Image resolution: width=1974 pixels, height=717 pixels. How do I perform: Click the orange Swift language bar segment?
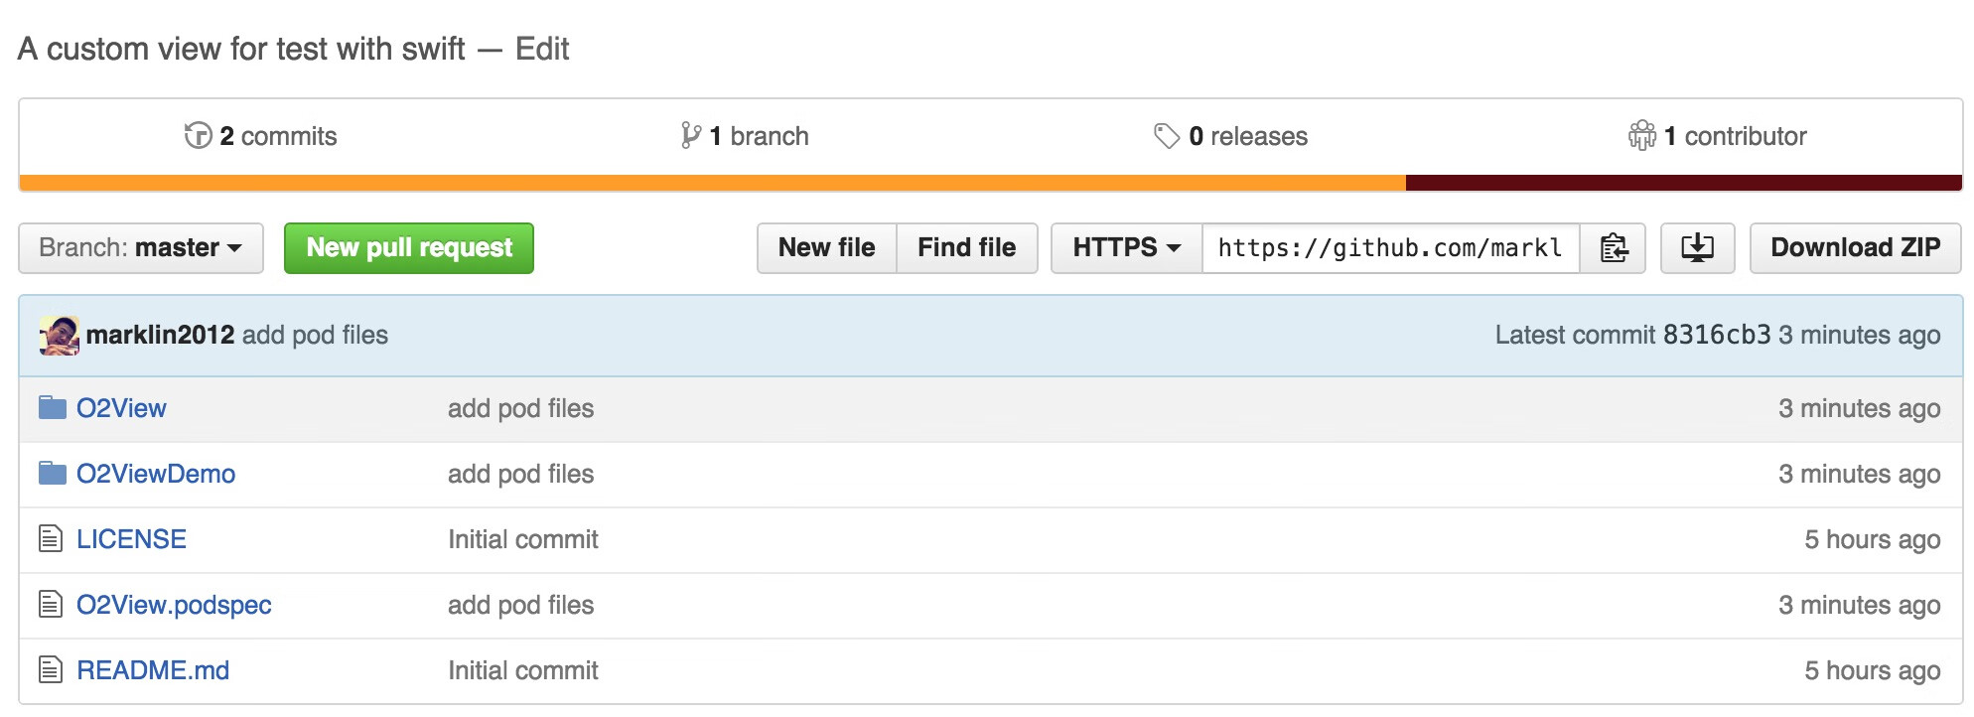tap(712, 183)
